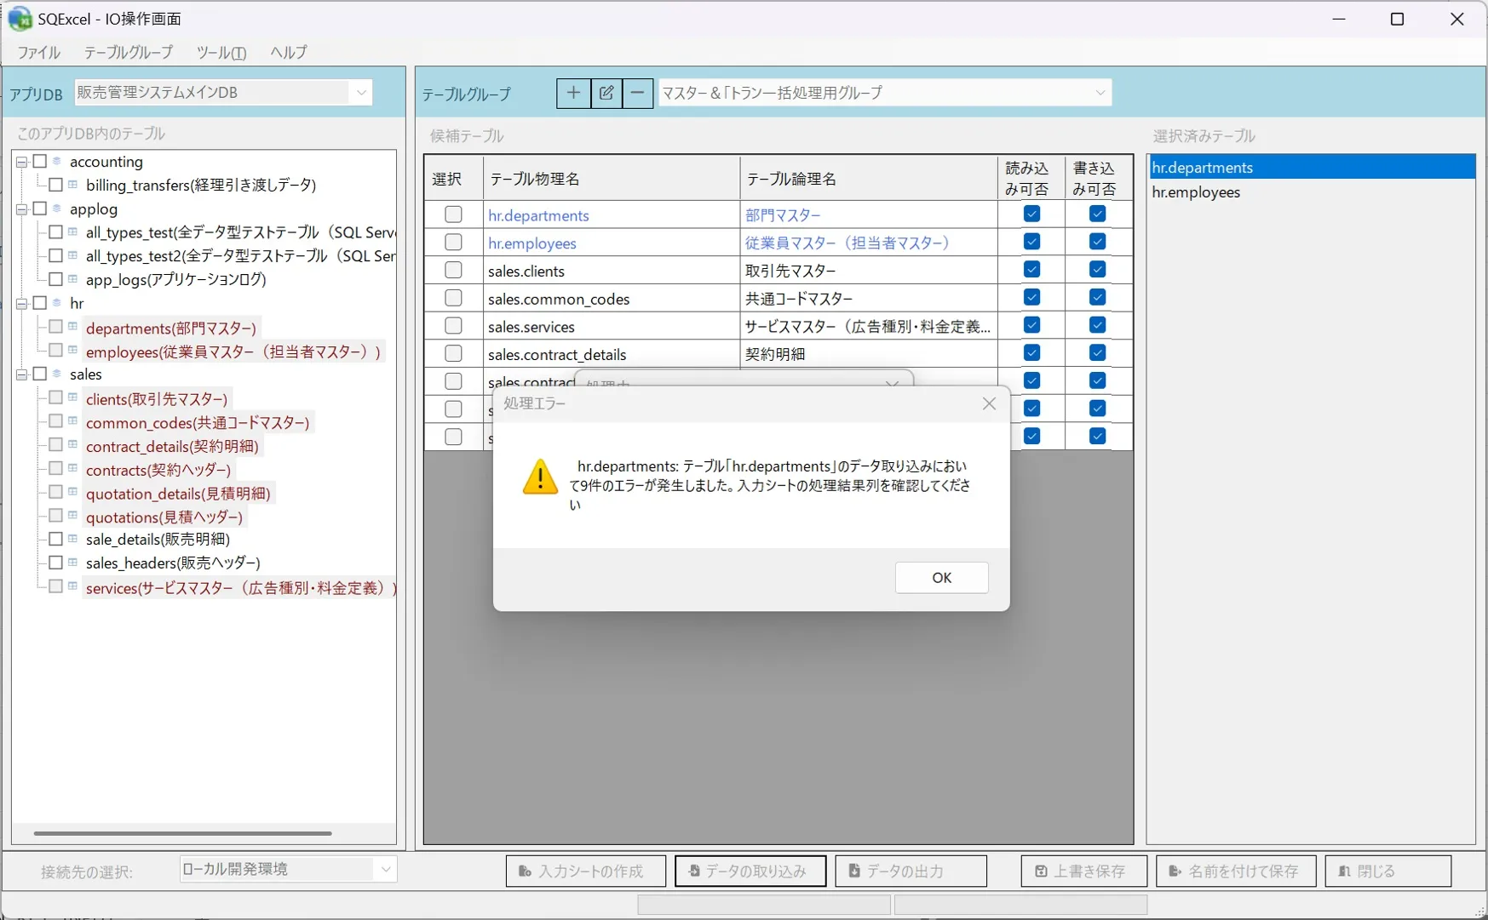Click the table icon beside app_logs
This screenshot has width=1488, height=920.
click(73, 279)
